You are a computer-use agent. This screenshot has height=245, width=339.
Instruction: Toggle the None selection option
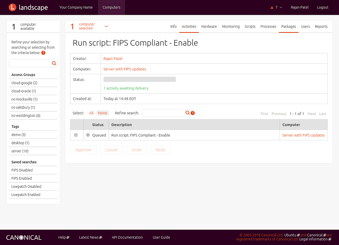[x=102, y=113]
